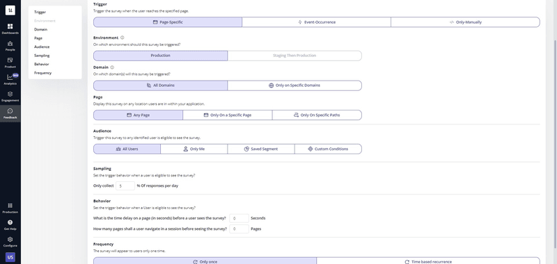Image resolution: width=557 pixels, height=264 pixels.
Task: Click the Pages count input field
Action: click(239, 229)
